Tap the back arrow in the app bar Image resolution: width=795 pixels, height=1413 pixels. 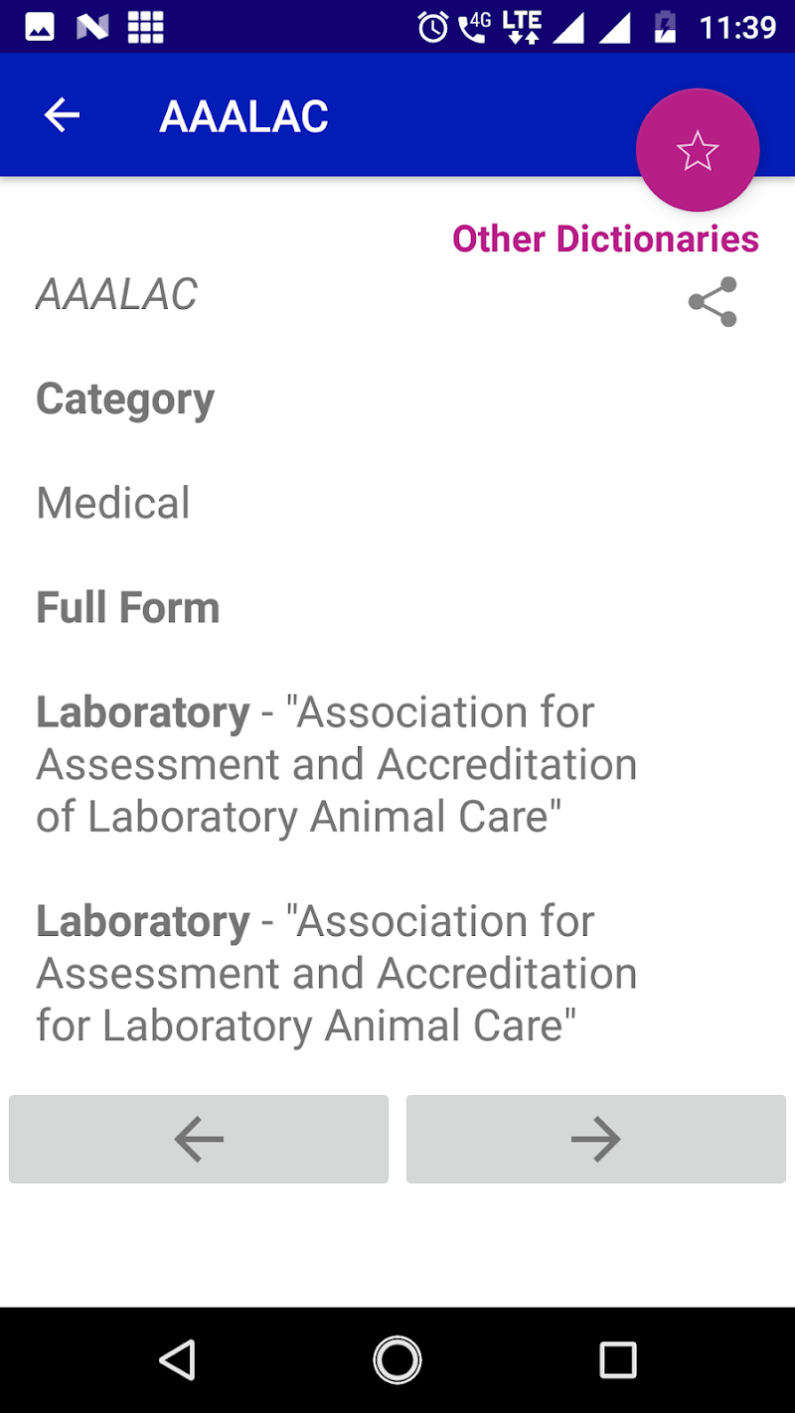tap(62, 116)
